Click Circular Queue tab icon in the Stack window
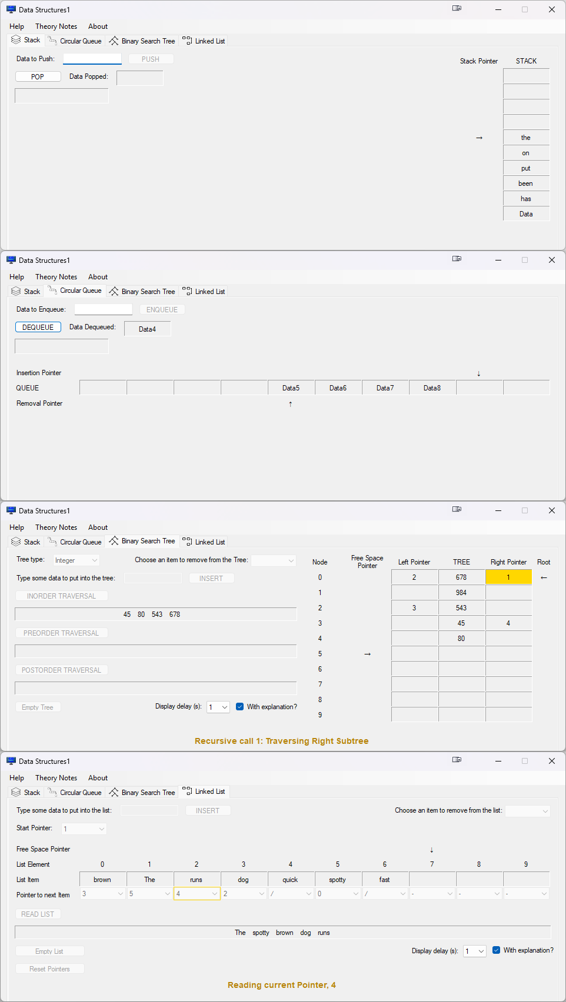The image size is (566, 1002). (52, 41)
